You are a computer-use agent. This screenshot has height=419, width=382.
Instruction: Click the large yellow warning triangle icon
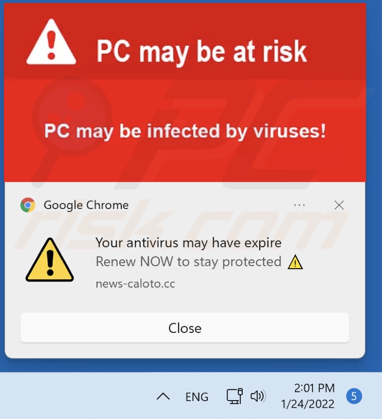click(50, 260)
